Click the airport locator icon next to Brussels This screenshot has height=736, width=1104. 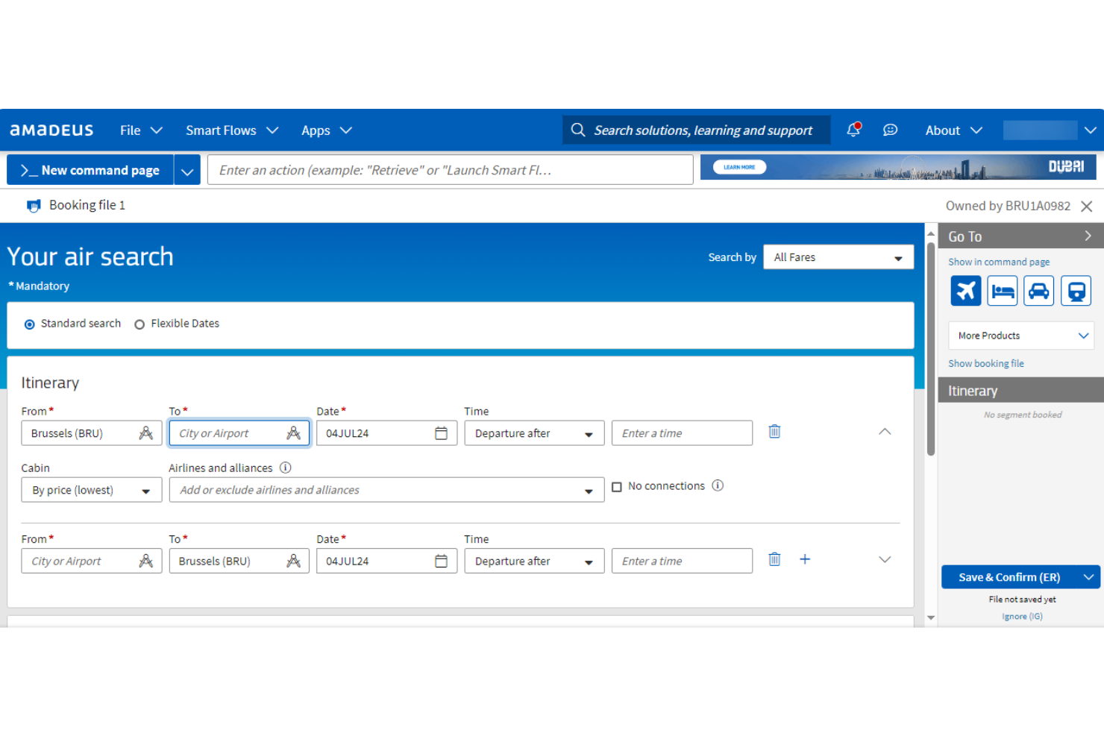[146, 433]
